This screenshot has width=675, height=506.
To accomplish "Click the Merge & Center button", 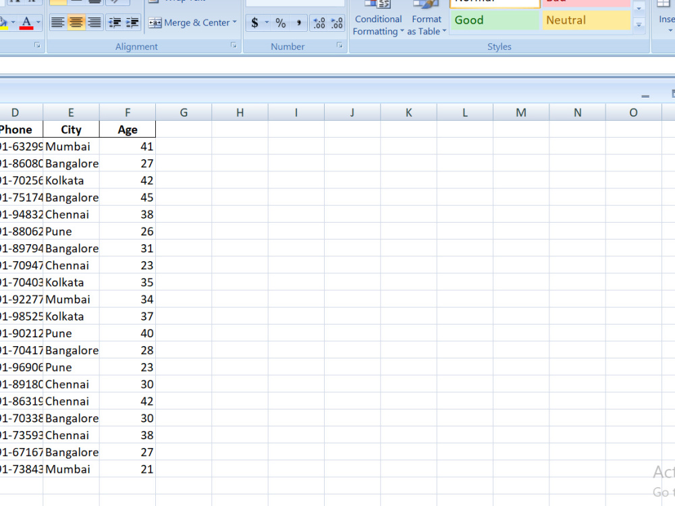I will [x=189, y=22].
